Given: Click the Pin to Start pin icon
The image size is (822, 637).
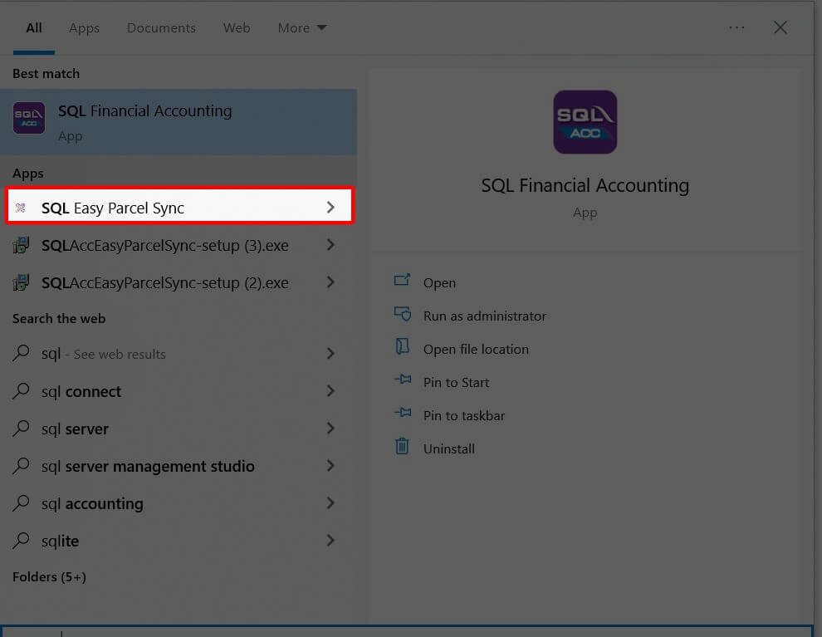Looking at the screenshot, I should pyautogui.click(x=403, y=379).
